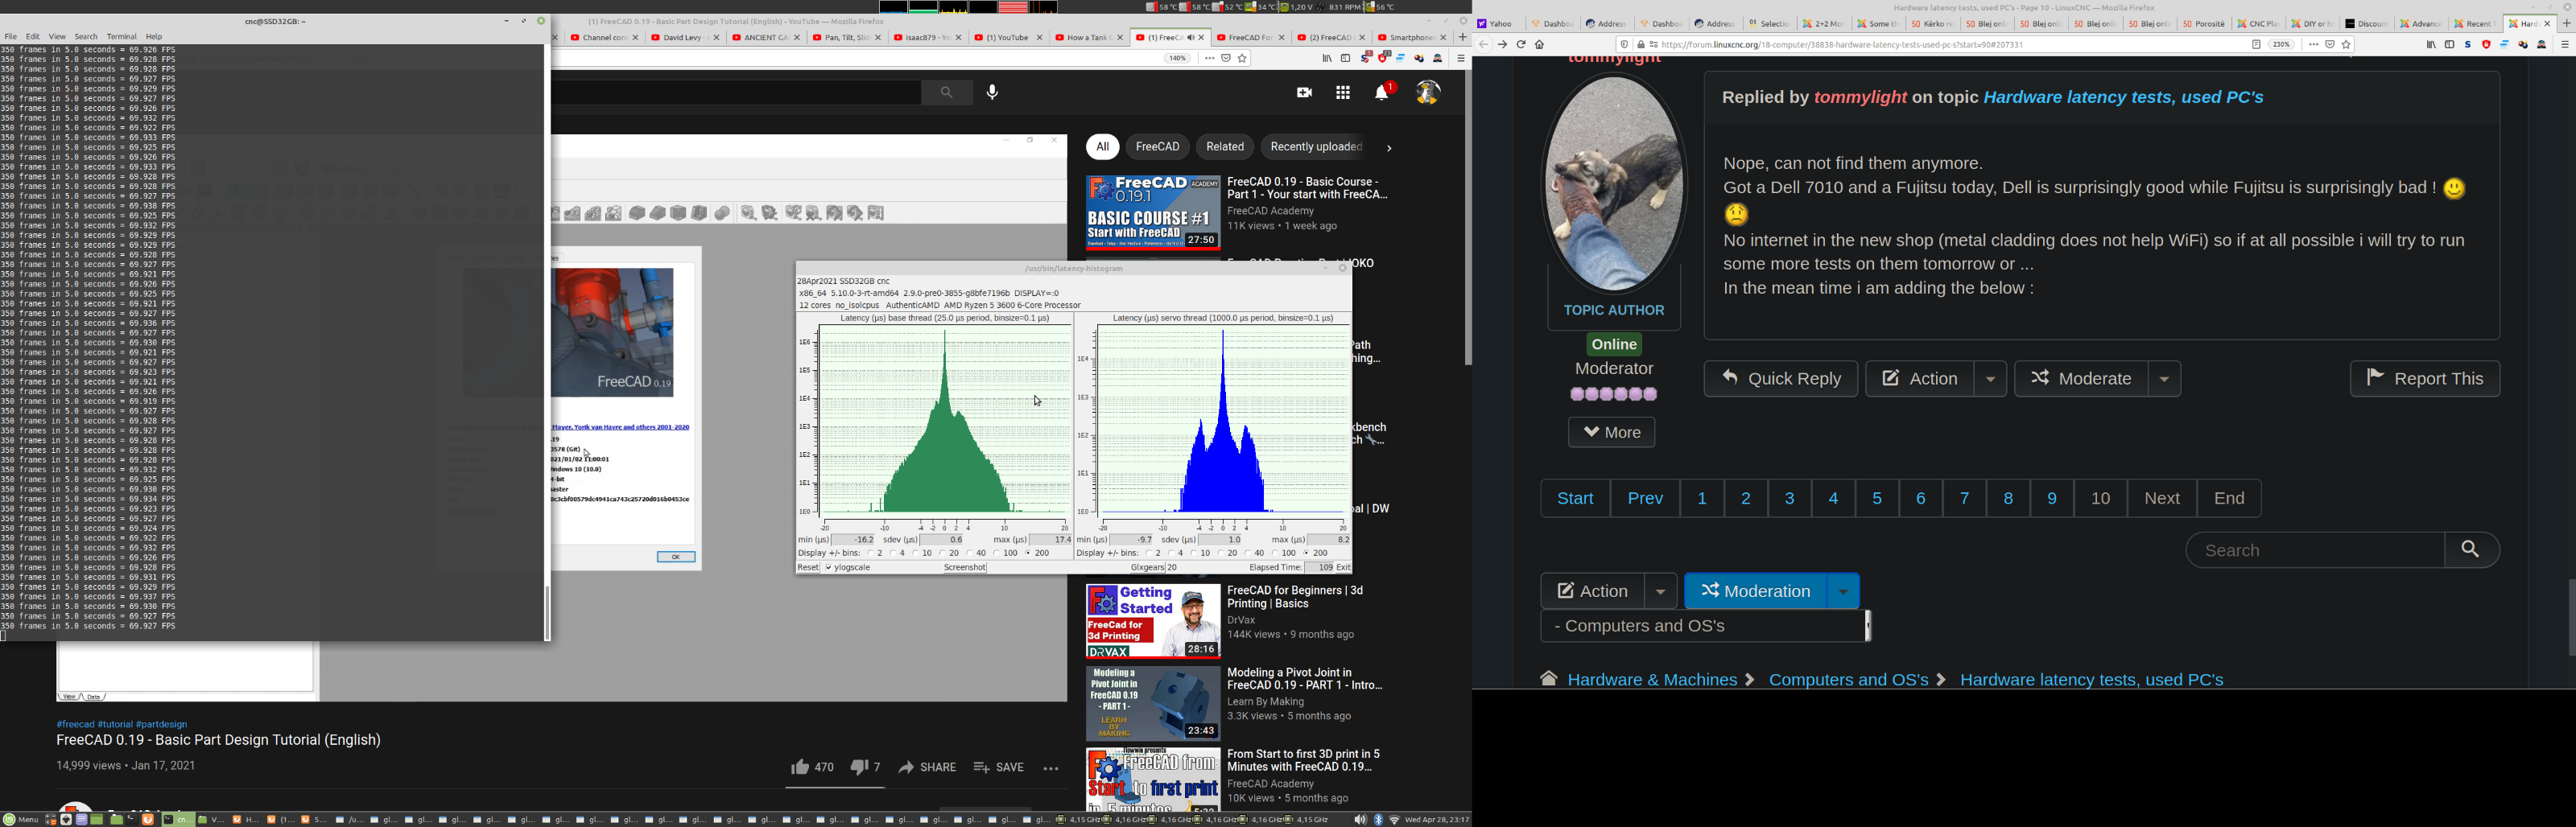Open lower Action dropdown arrow near Moderation
Image resolution: width=2576 pixels, height=827 pixels.
1660,591
